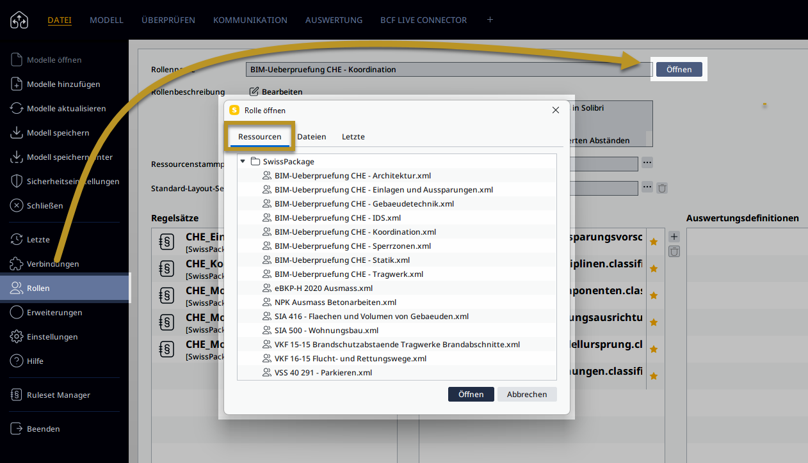Open the AUSWERTUNG tab

coord(334,20)
